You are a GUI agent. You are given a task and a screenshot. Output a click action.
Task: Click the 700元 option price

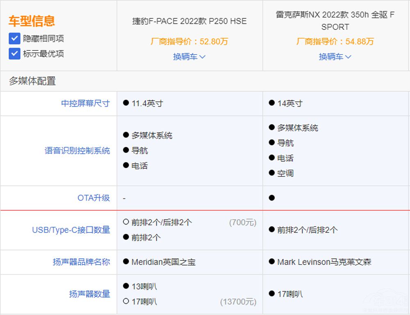(x=242, y=222)
